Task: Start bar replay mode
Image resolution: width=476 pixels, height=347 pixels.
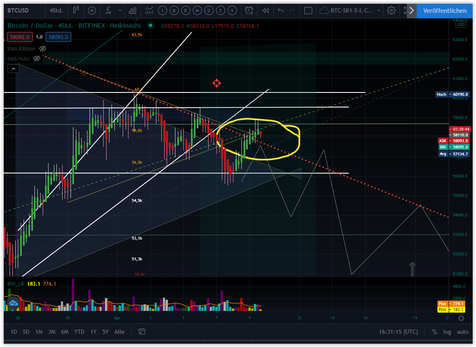Action: pyautogui.click(x=266, y=11)
